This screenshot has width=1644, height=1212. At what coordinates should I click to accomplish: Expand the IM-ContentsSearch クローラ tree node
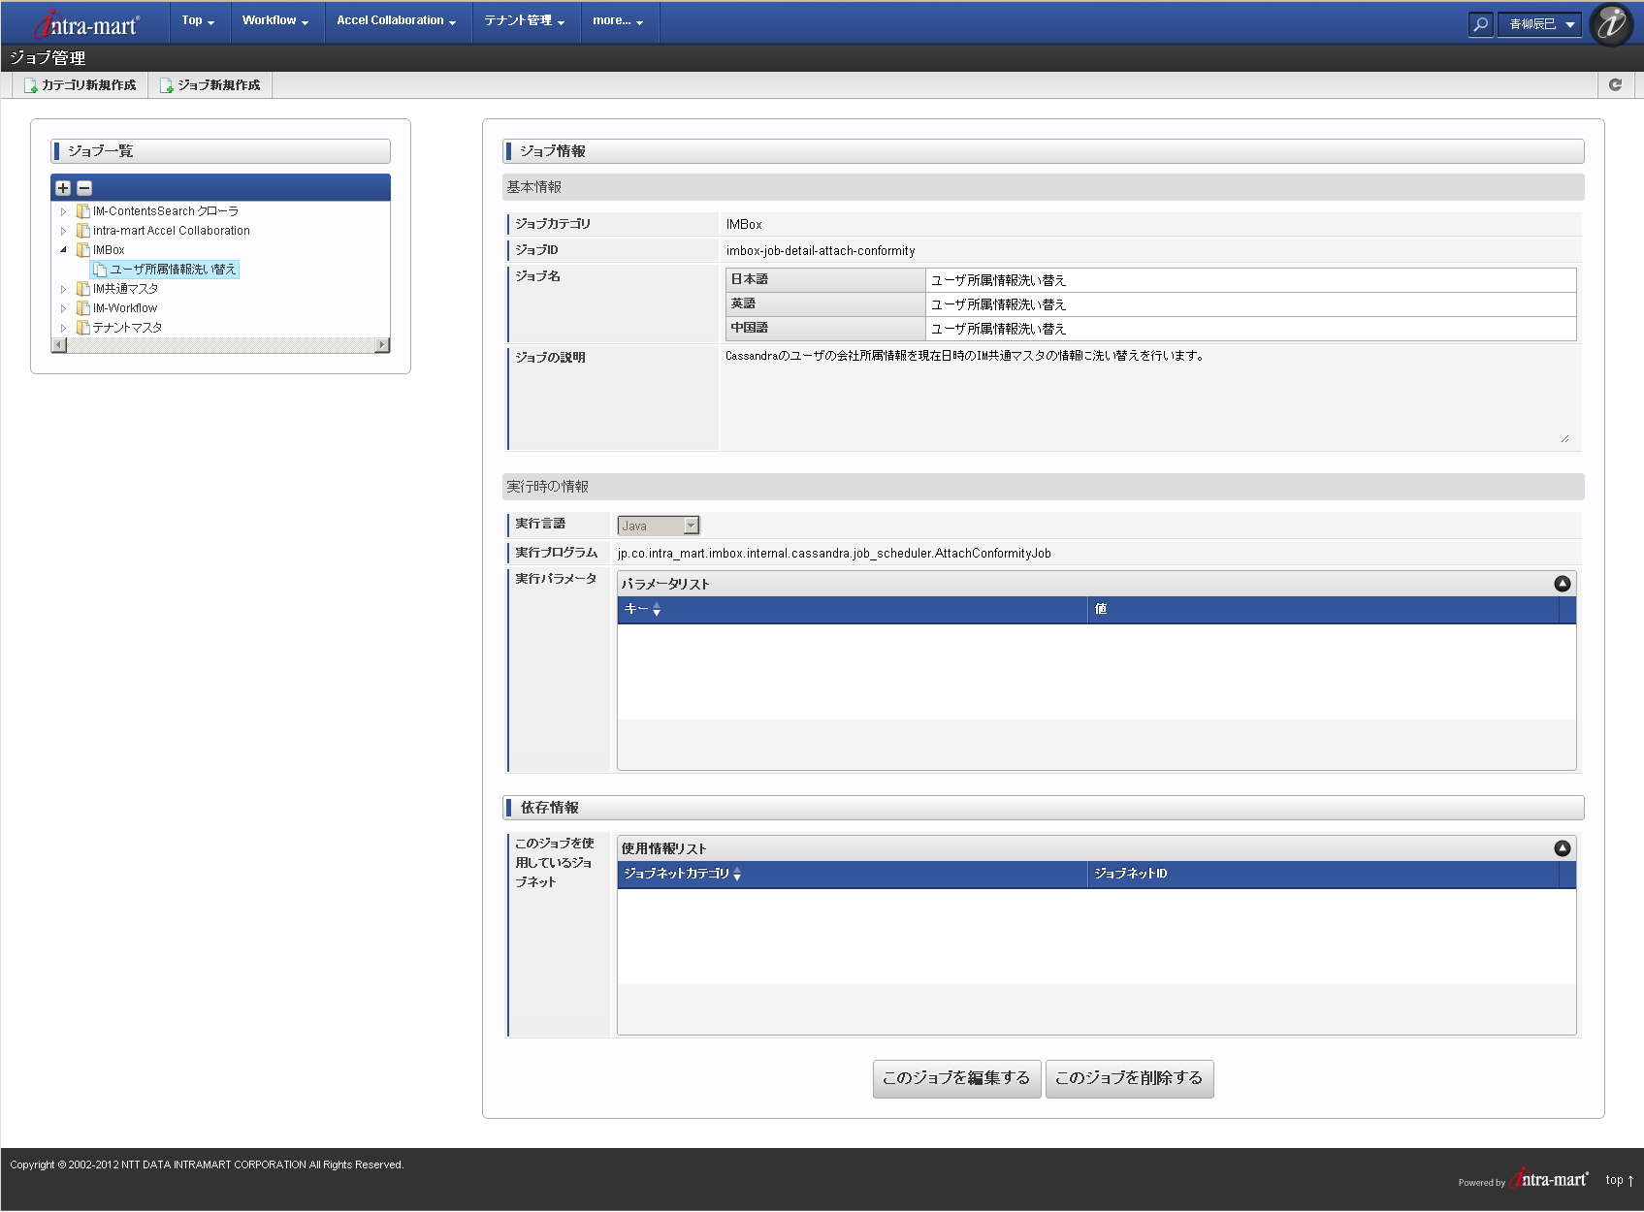pyautogui.click(x=64, y=211)
